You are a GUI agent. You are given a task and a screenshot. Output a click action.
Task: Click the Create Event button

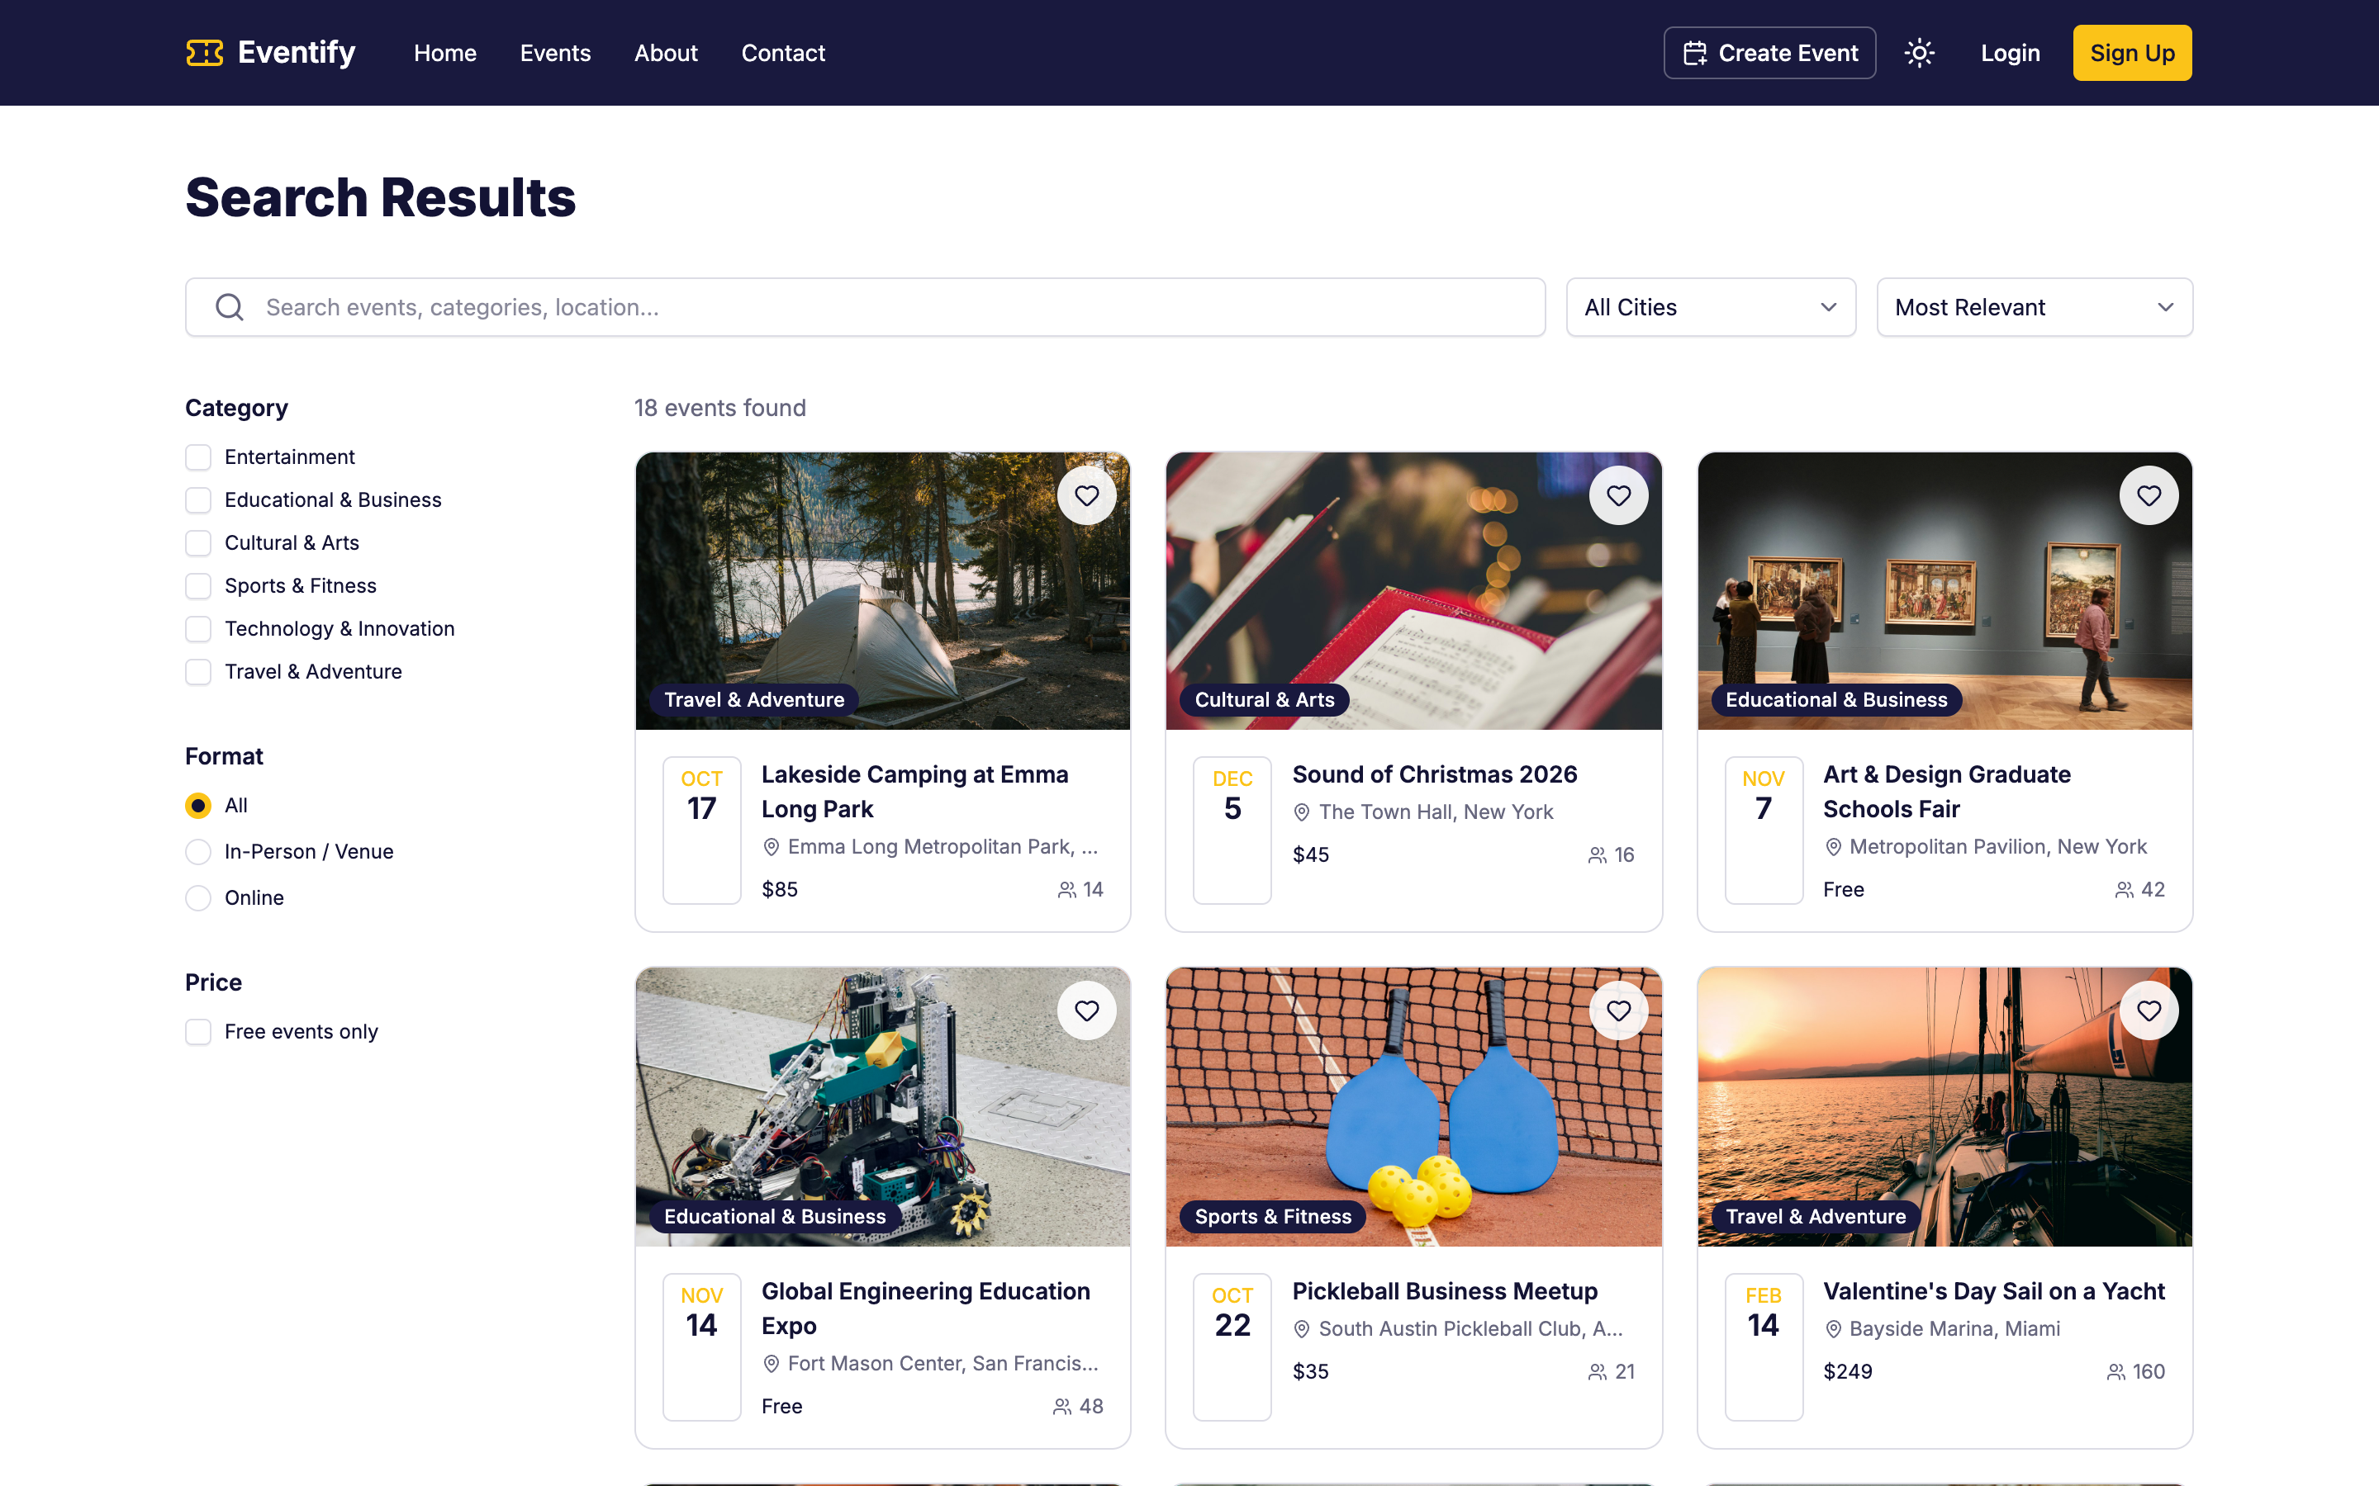1769,53
